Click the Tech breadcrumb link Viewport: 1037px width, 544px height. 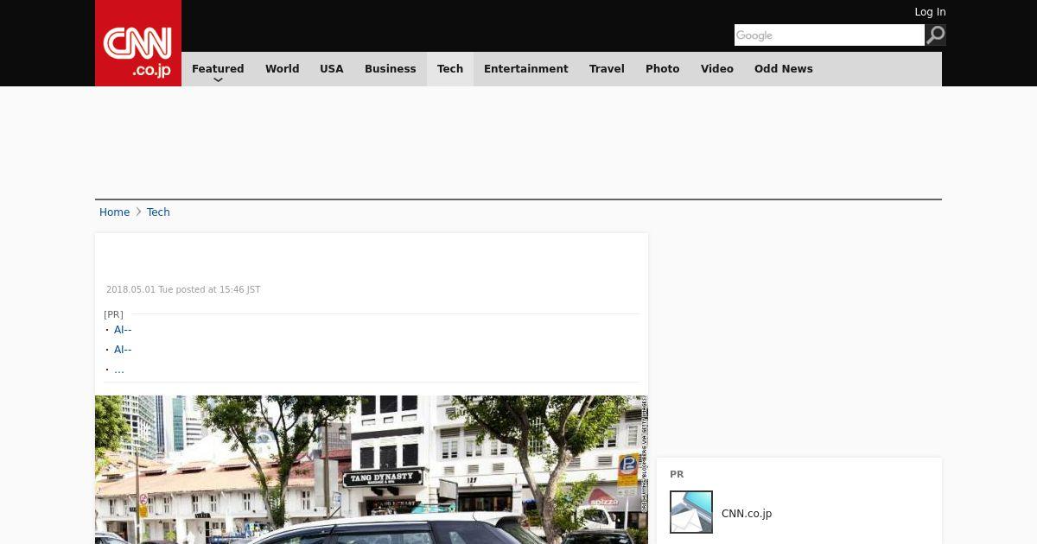[x=158, y=212]
